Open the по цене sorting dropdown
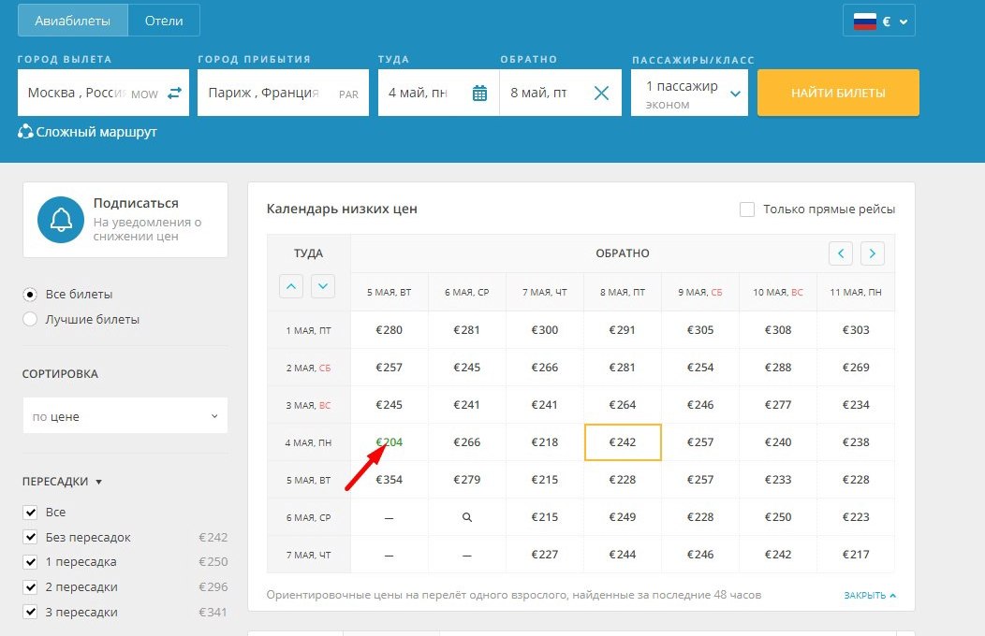985x636 pixels. point(125,415)
